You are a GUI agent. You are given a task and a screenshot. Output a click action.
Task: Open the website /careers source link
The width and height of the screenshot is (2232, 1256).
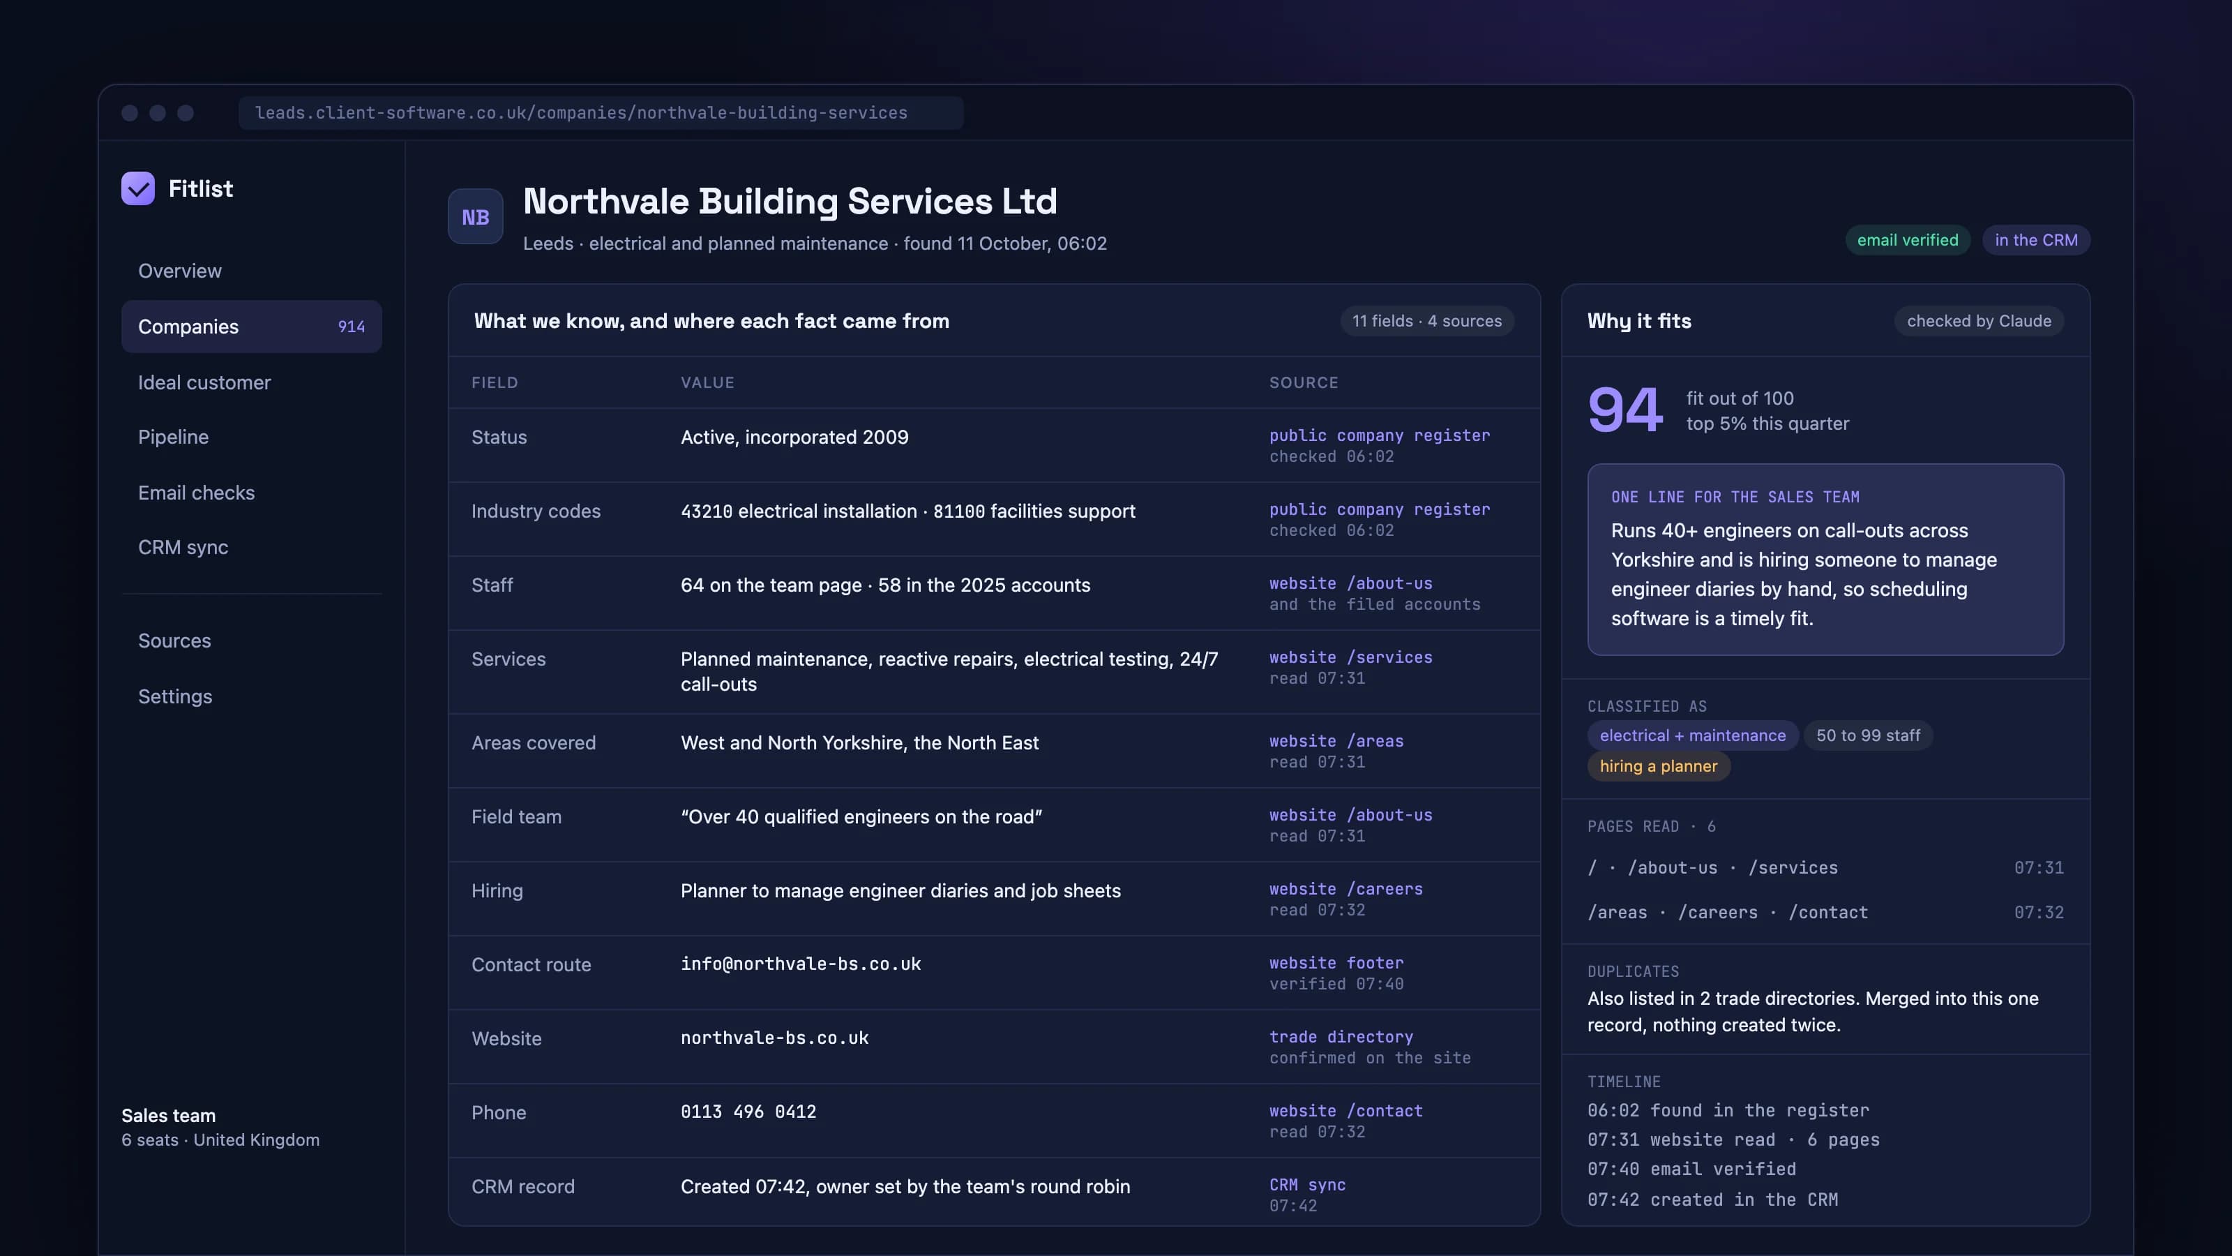pyautogui.click(x=1345, y=888)
